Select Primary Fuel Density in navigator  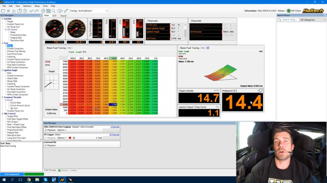16,51
